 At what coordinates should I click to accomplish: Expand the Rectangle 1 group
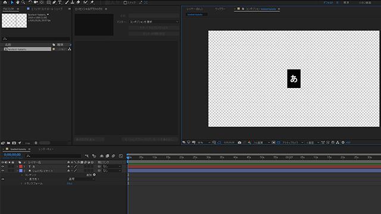click(26, 179)
